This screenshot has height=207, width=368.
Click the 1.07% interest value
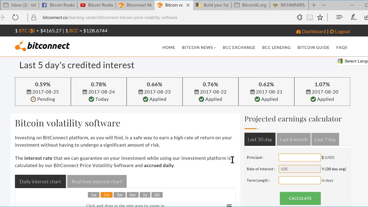tap(322, 85)
